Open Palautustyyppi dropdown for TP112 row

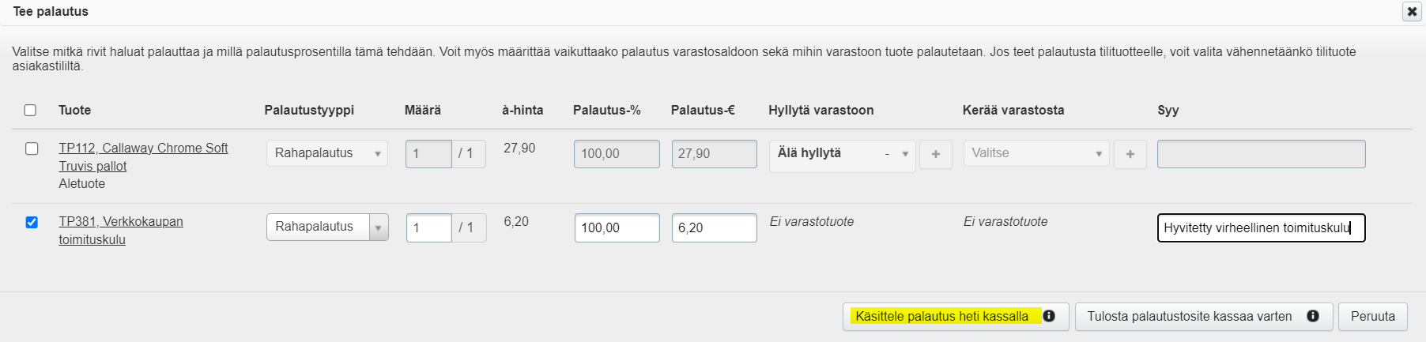tap(326, 153)
